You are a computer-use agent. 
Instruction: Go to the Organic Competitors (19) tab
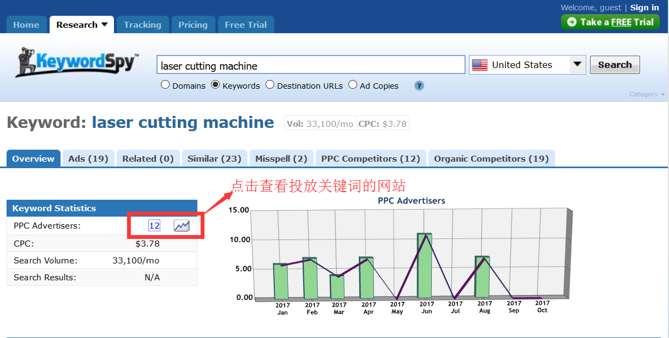click(x=491, y=159)
